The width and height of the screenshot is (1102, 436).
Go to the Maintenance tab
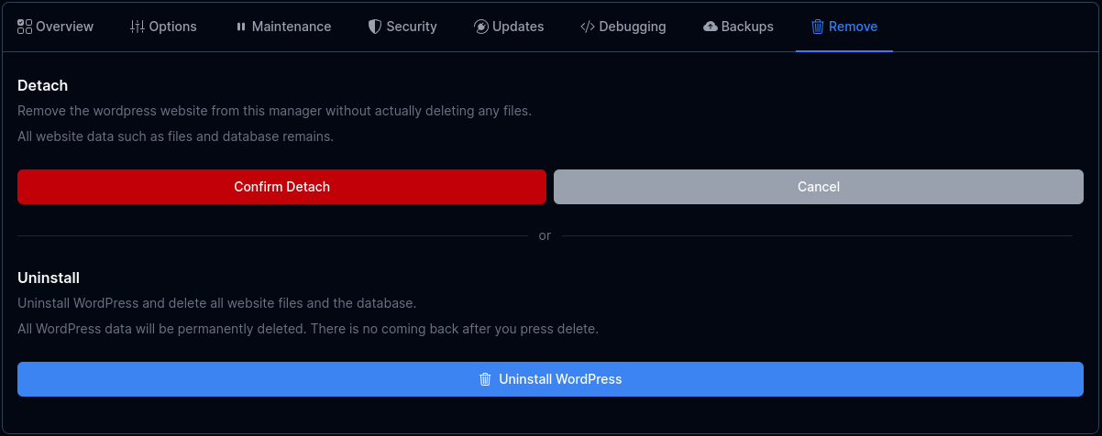click(292, 27)
